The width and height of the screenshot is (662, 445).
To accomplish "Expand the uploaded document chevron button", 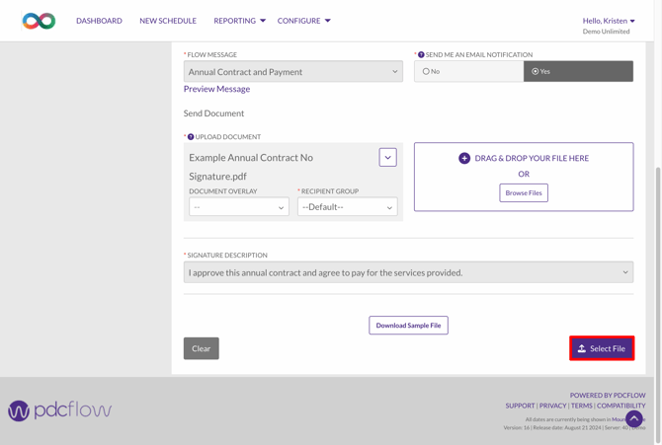I will pos(387,157).
